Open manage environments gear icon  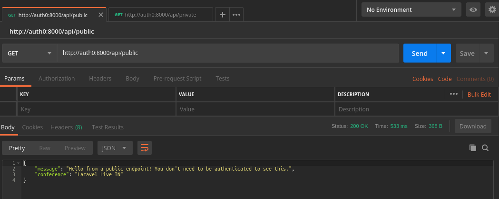pyautogui.click(x=492, y=9)
